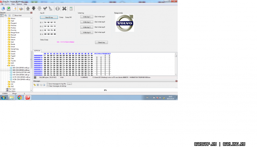Click the broom erase toolbar icon
This screenshot has width=257, height=147.
pos(51,8)
